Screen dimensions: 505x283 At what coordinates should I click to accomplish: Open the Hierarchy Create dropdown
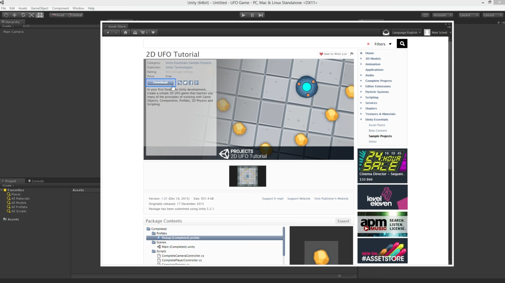[8, 26]
